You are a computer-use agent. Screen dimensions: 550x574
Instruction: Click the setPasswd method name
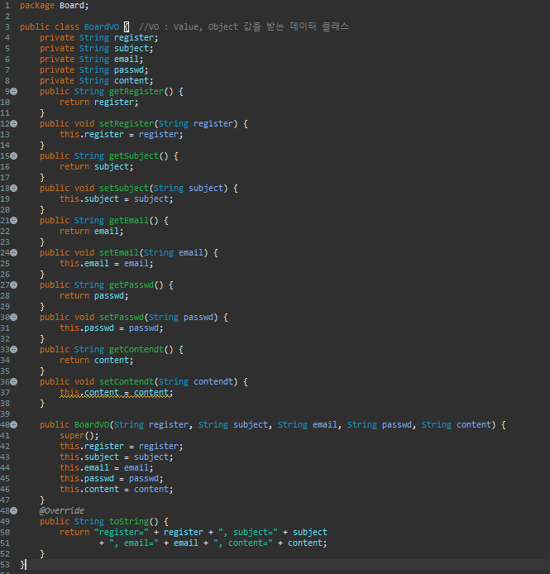click(122, 317)
